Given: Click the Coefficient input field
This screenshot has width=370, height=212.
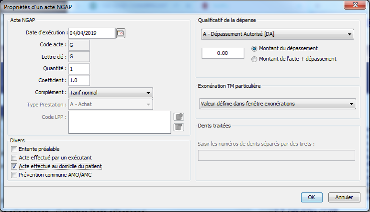Looking at the screenshot, I should [x=79, y=81].
